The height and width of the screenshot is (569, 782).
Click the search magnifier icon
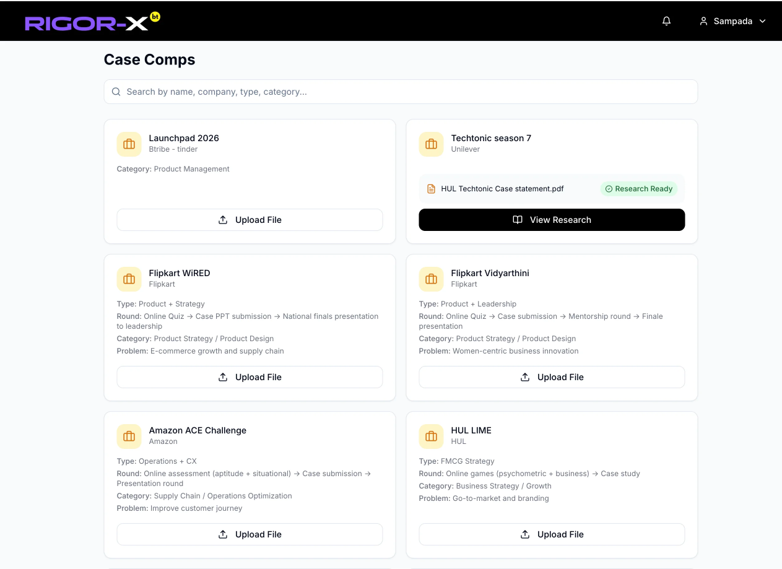[x=116, y=92]
